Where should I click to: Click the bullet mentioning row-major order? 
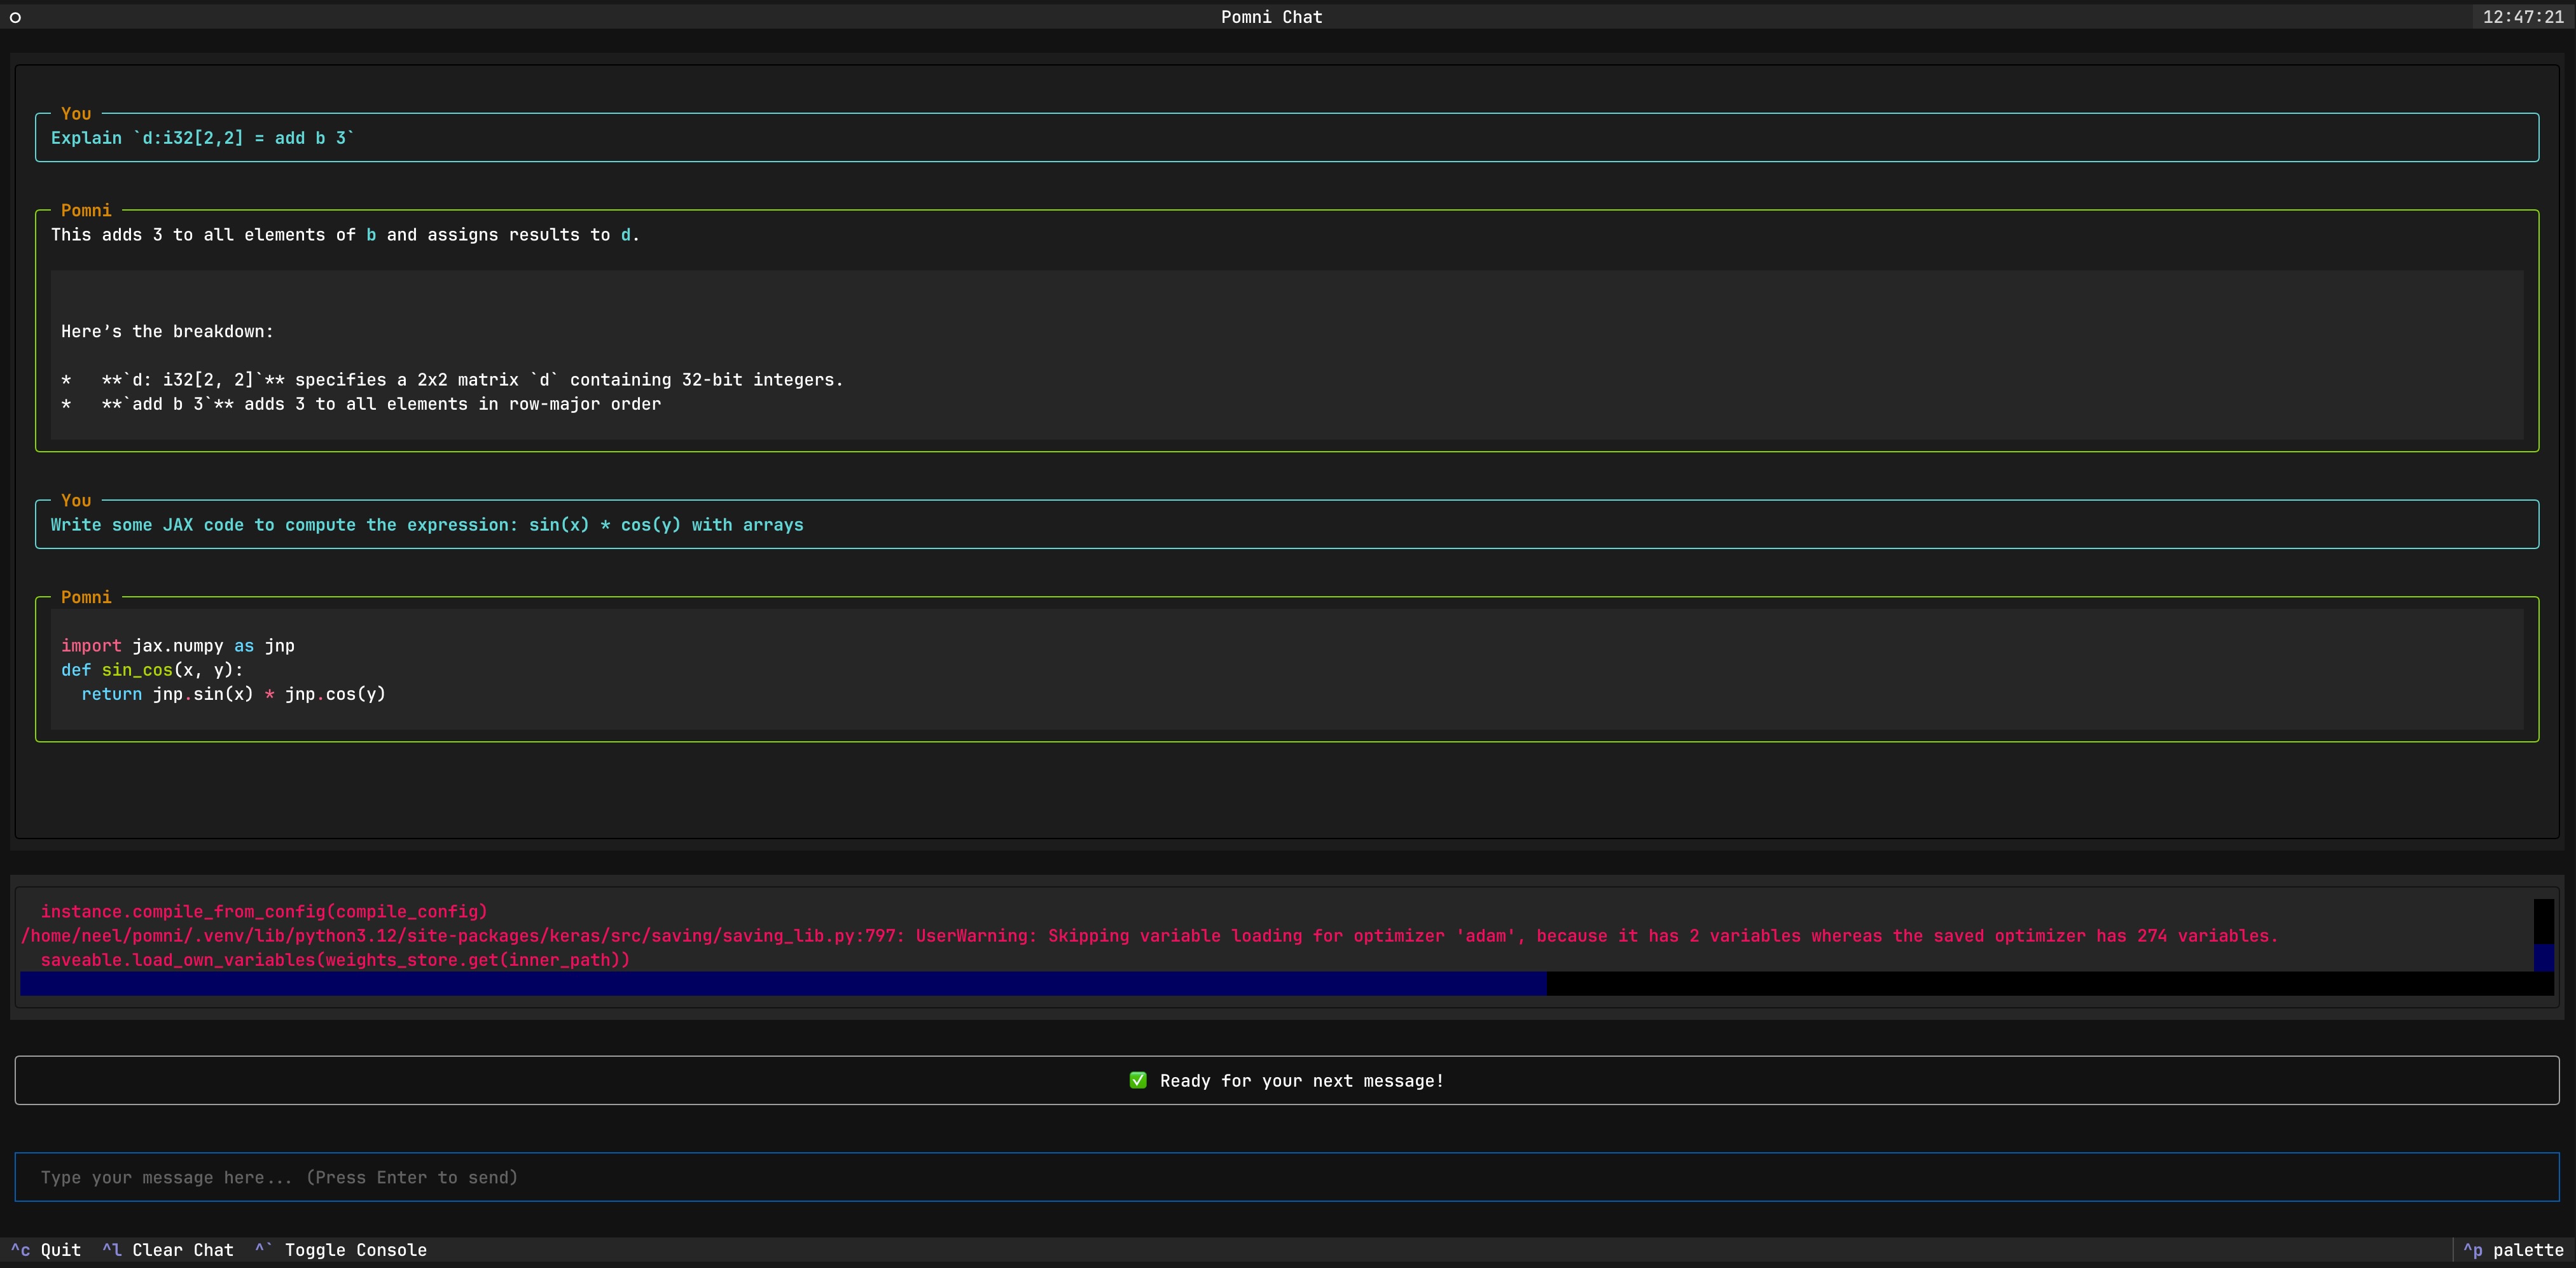coord(361,404)
